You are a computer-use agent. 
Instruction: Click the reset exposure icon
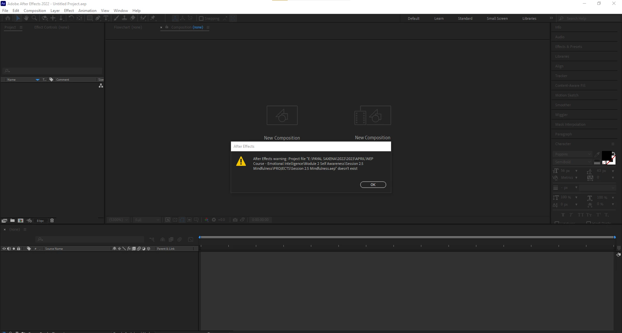(214, 220)
